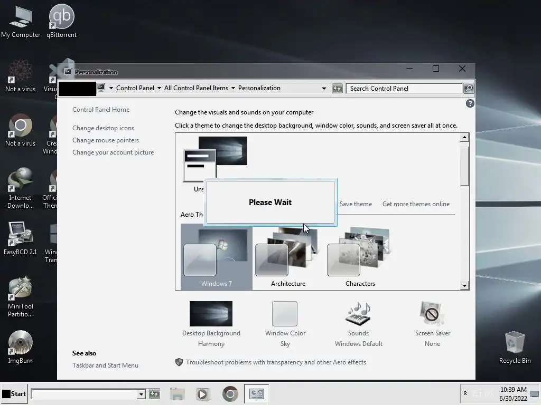541x405 pixels.
Task: Click in the Search Control Panel field
Action: pyautogui.click(x=404, y=89)
